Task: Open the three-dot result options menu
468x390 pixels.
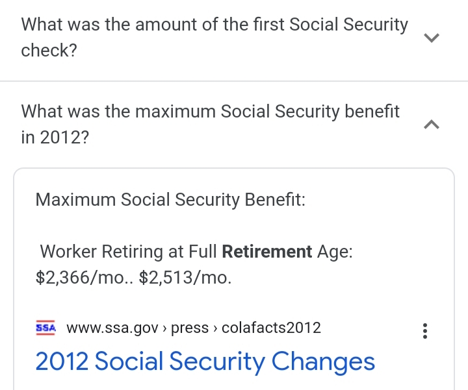Action: click(x=425, y=332)
